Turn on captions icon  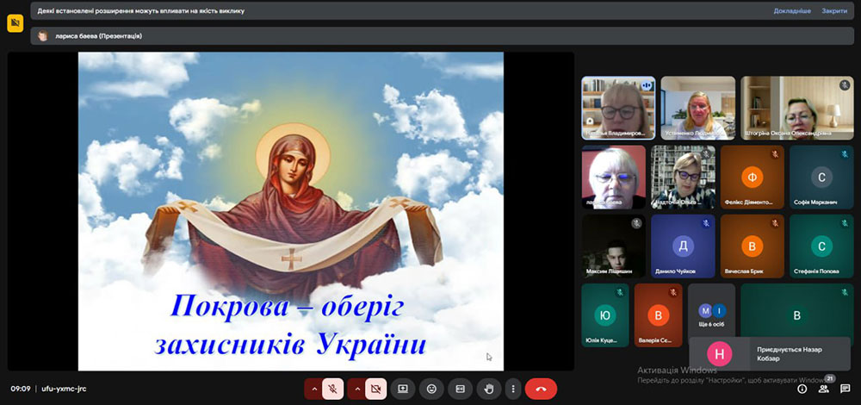coord(461,389)
